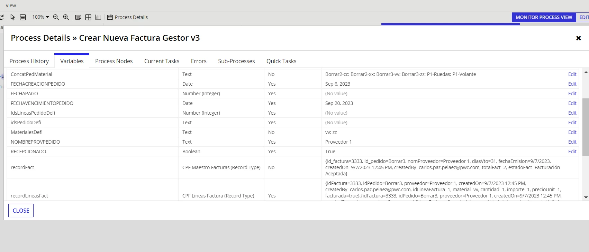Screen dimensions: 589x252
Task: Edit the ConcatPedMaterial variable
Action: click(x=572, y=74)
